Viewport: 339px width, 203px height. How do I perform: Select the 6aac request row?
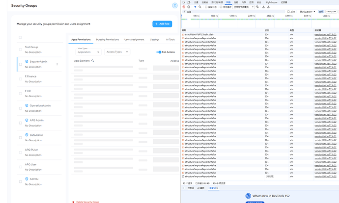click(x=260, y=34)
